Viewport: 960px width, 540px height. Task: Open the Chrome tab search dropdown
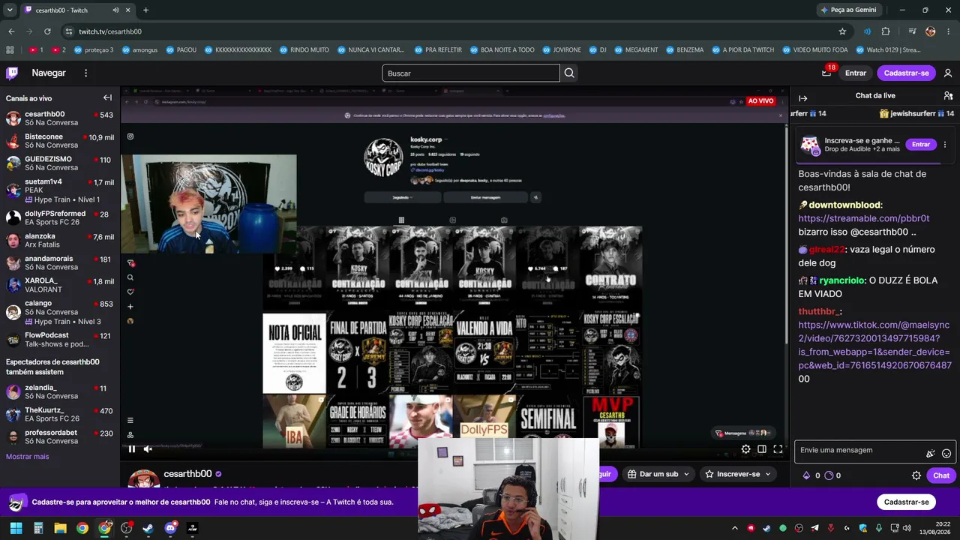[10, 10]
